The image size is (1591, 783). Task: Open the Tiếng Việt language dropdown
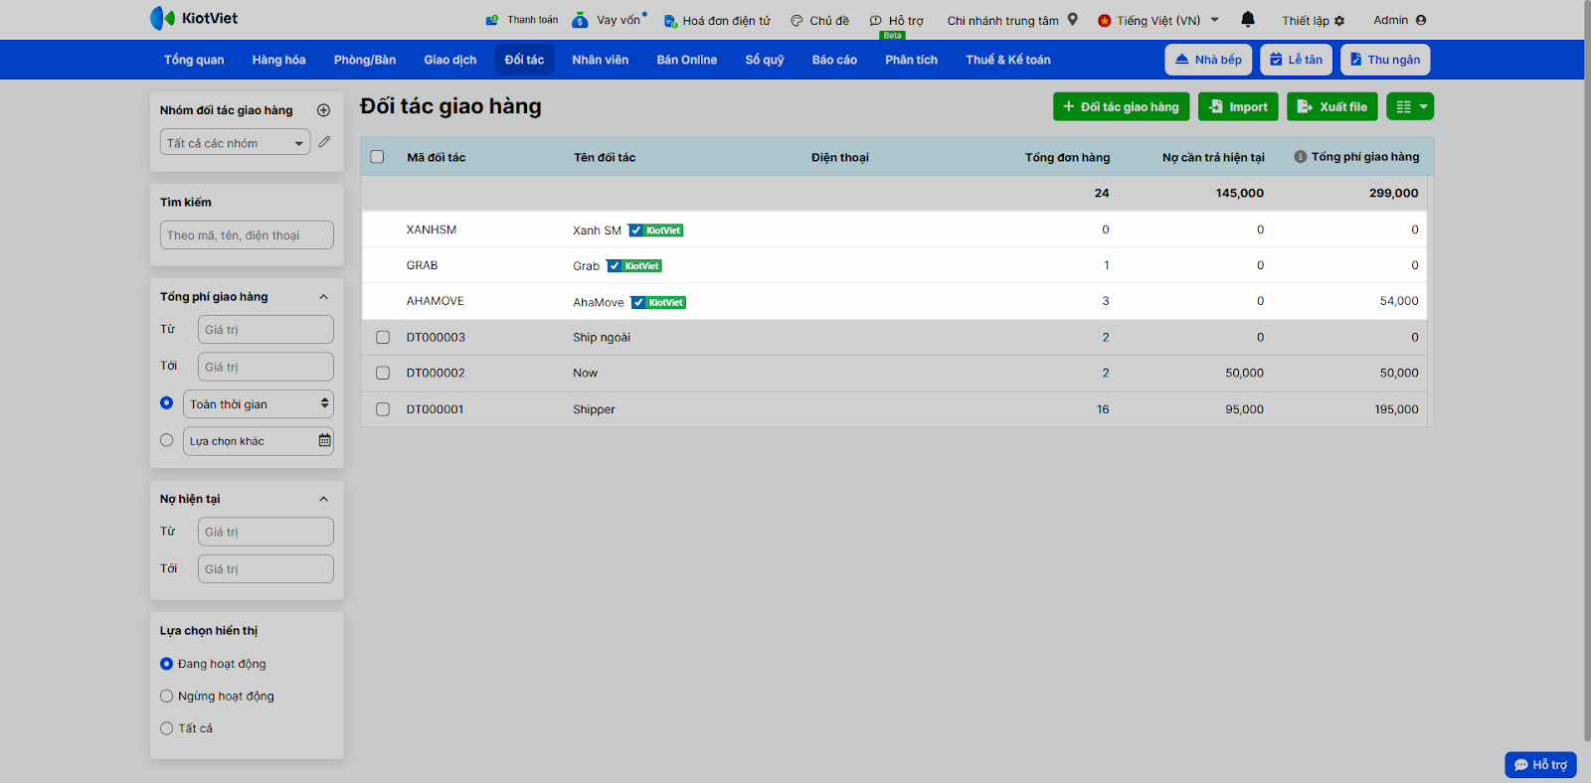point(1158,20)
